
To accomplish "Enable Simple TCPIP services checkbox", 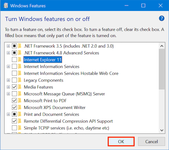I will click(x=14, y=128).
